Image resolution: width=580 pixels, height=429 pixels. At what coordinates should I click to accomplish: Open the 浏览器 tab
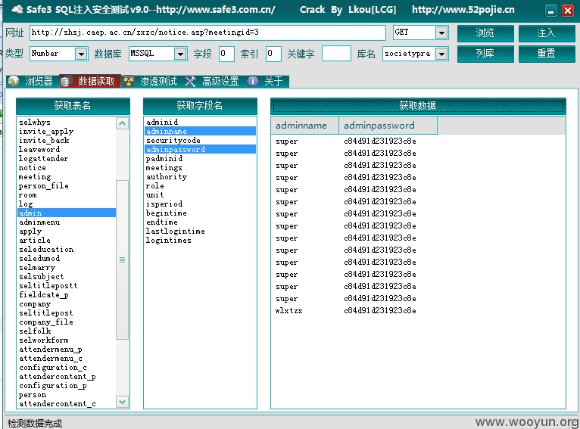coord(33,81)
